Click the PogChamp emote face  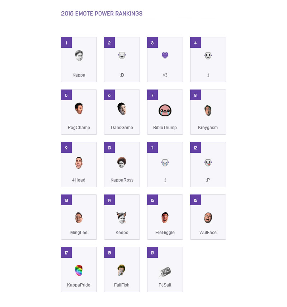coord(79,108)
